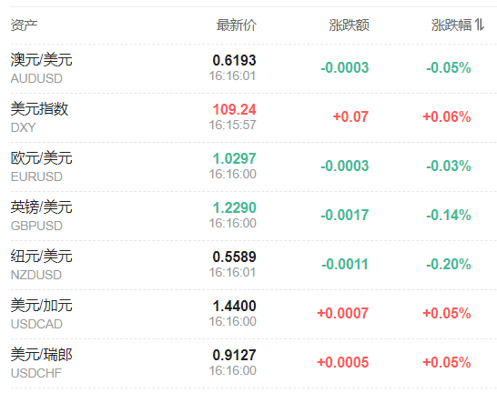Click the DXY timestamp 16:15:57

tap(232, 125)
